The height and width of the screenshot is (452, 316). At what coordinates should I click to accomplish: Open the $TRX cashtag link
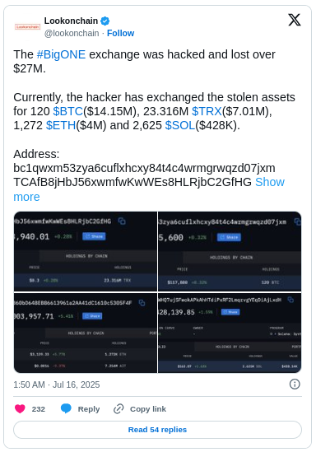tap(207, 111)
